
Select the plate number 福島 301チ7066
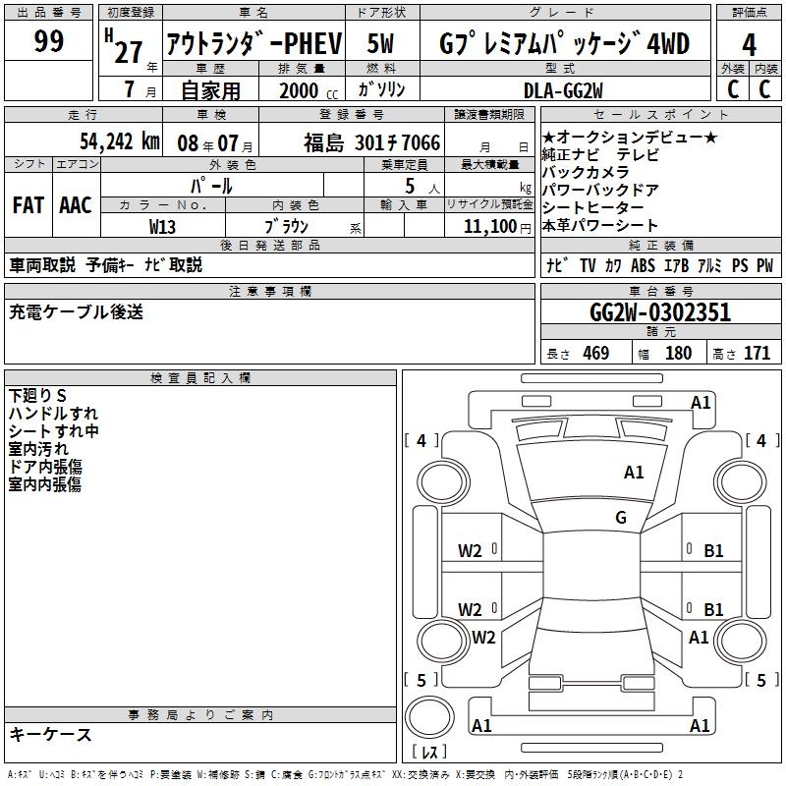coord(371,142)
